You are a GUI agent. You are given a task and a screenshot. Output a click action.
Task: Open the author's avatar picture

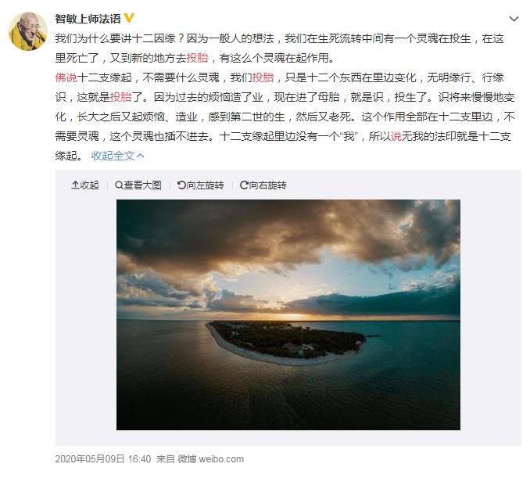(x=28, y=31)
